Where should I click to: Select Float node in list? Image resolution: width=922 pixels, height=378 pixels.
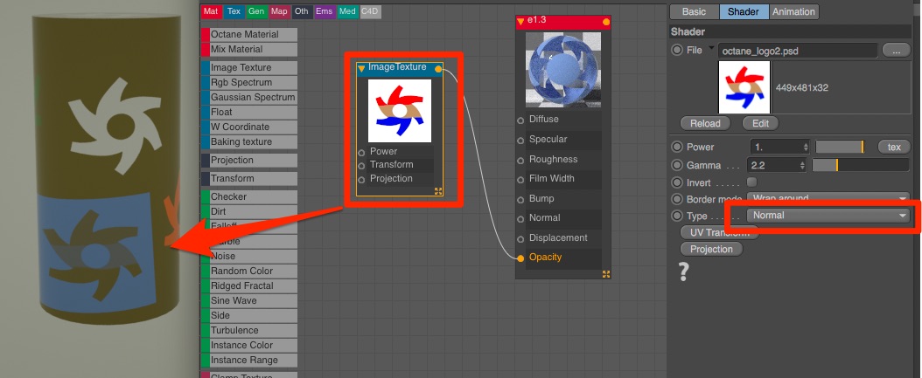249,112
